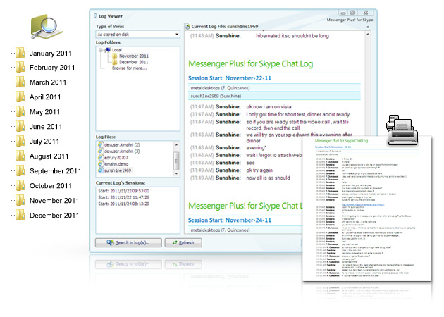Screen dimensions: 444x317
Task: Click the March 2011 folder icon
Action: pyautogui.click(x=20, y=82)
